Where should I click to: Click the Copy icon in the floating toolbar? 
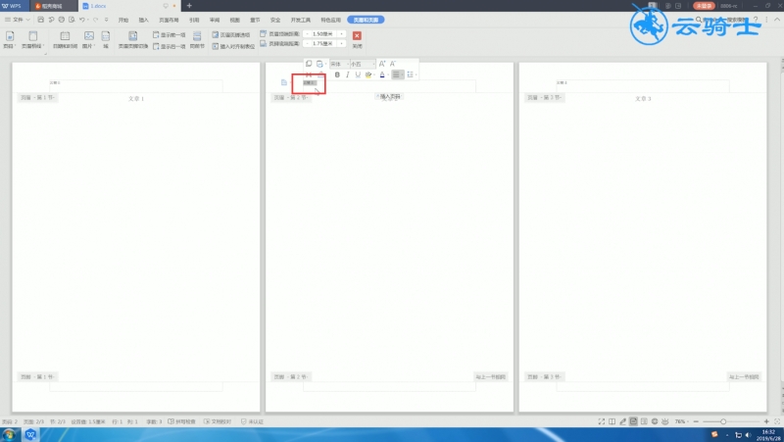tap(309, 64)
